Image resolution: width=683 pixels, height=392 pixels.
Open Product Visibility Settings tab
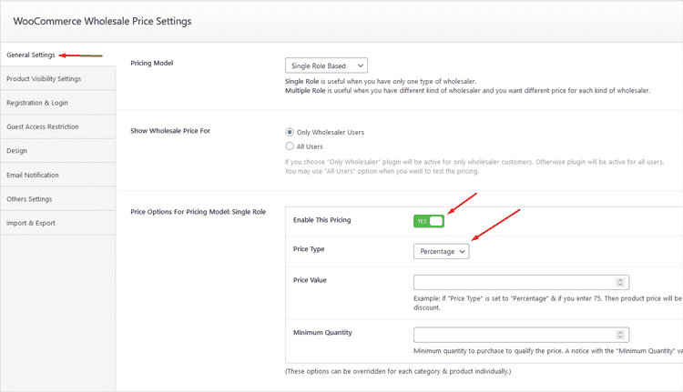point(57,79)
